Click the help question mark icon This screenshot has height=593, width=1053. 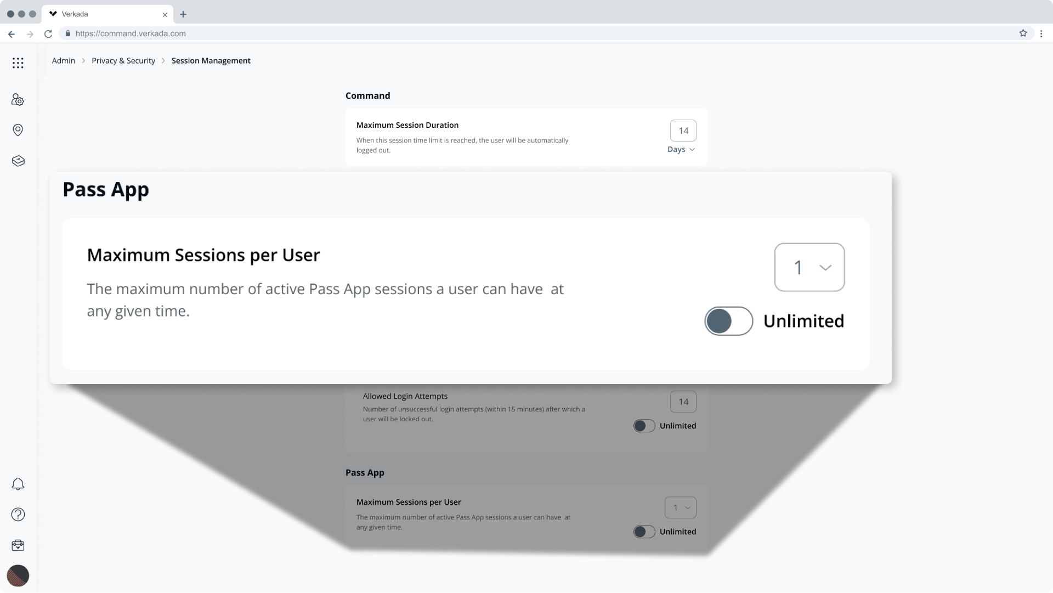tap(18, 514)
